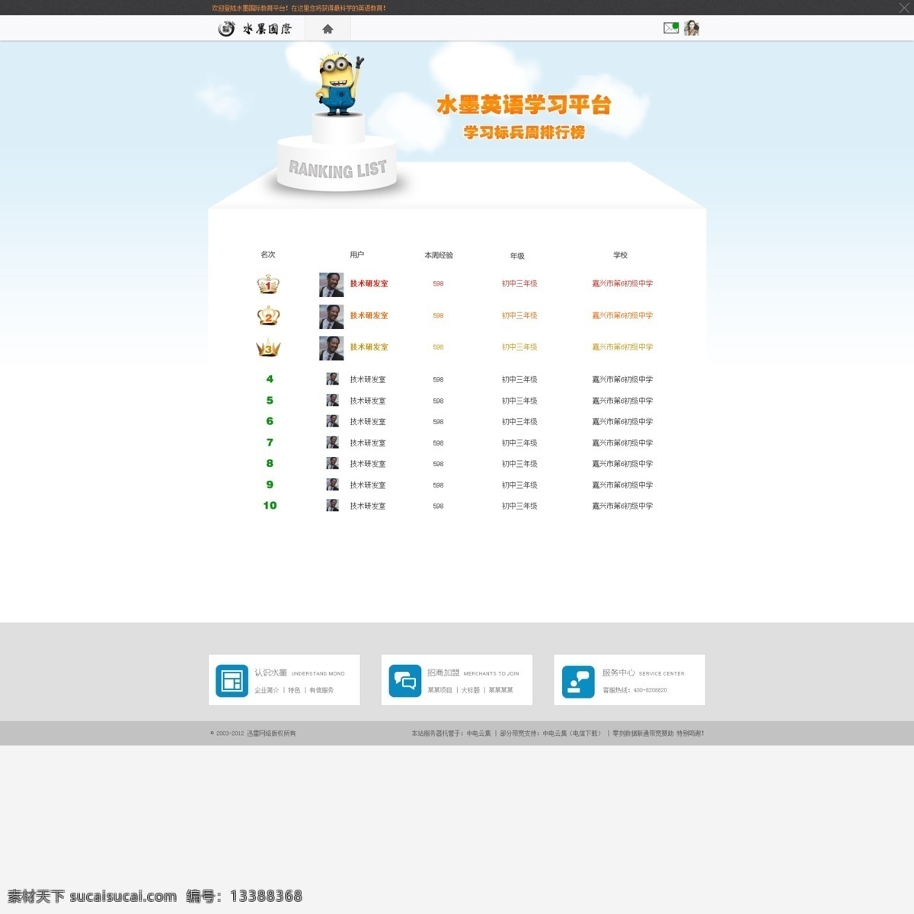This screenshot has height=914, width=914.
Task: Open rank 1 user's avatar photo
Action: point(331,285)
